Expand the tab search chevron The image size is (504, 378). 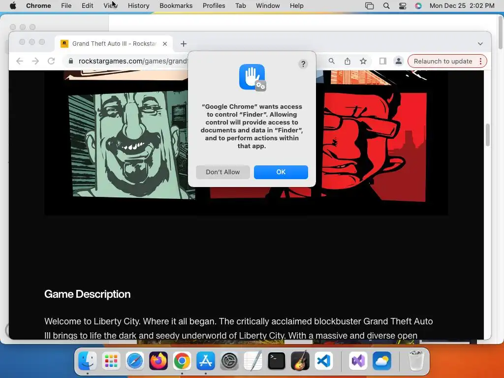(480, 44)
